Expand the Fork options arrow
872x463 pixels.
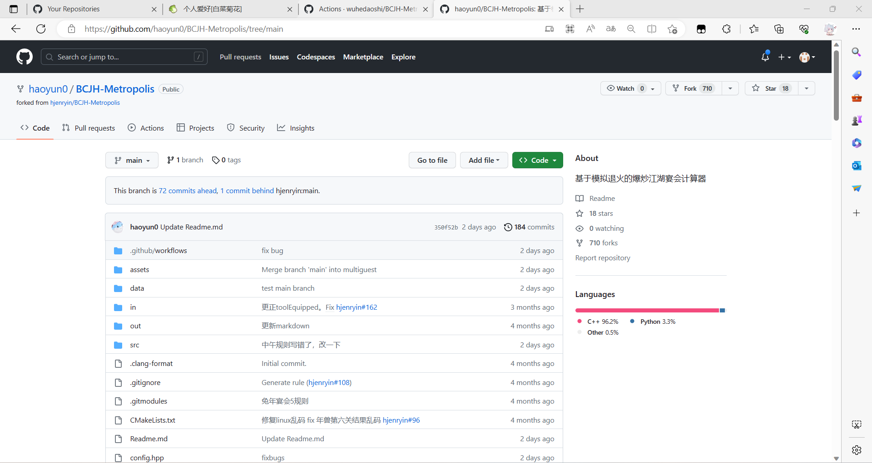[730, 88]
